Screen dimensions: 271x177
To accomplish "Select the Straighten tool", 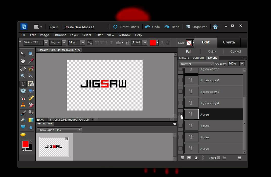I will [31, 91].
